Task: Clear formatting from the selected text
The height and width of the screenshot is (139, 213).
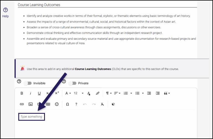Action: click(102, 104)
